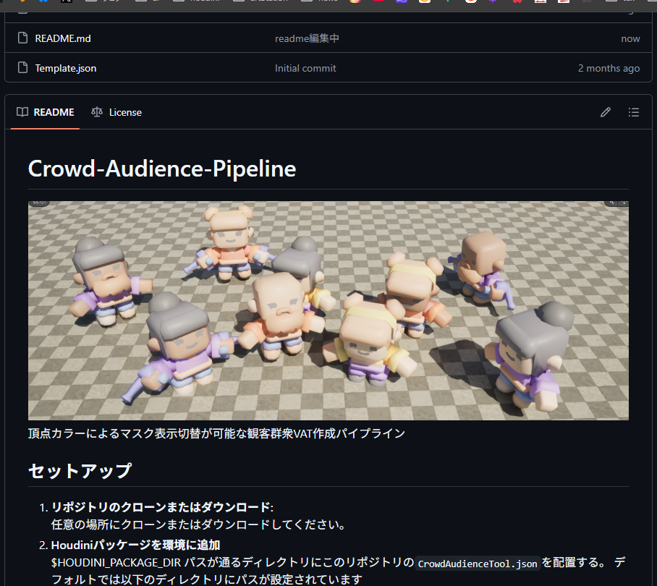Open the README.md file

[63, 38]
